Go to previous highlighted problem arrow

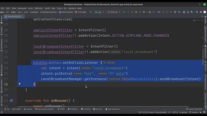click(199, 20)
